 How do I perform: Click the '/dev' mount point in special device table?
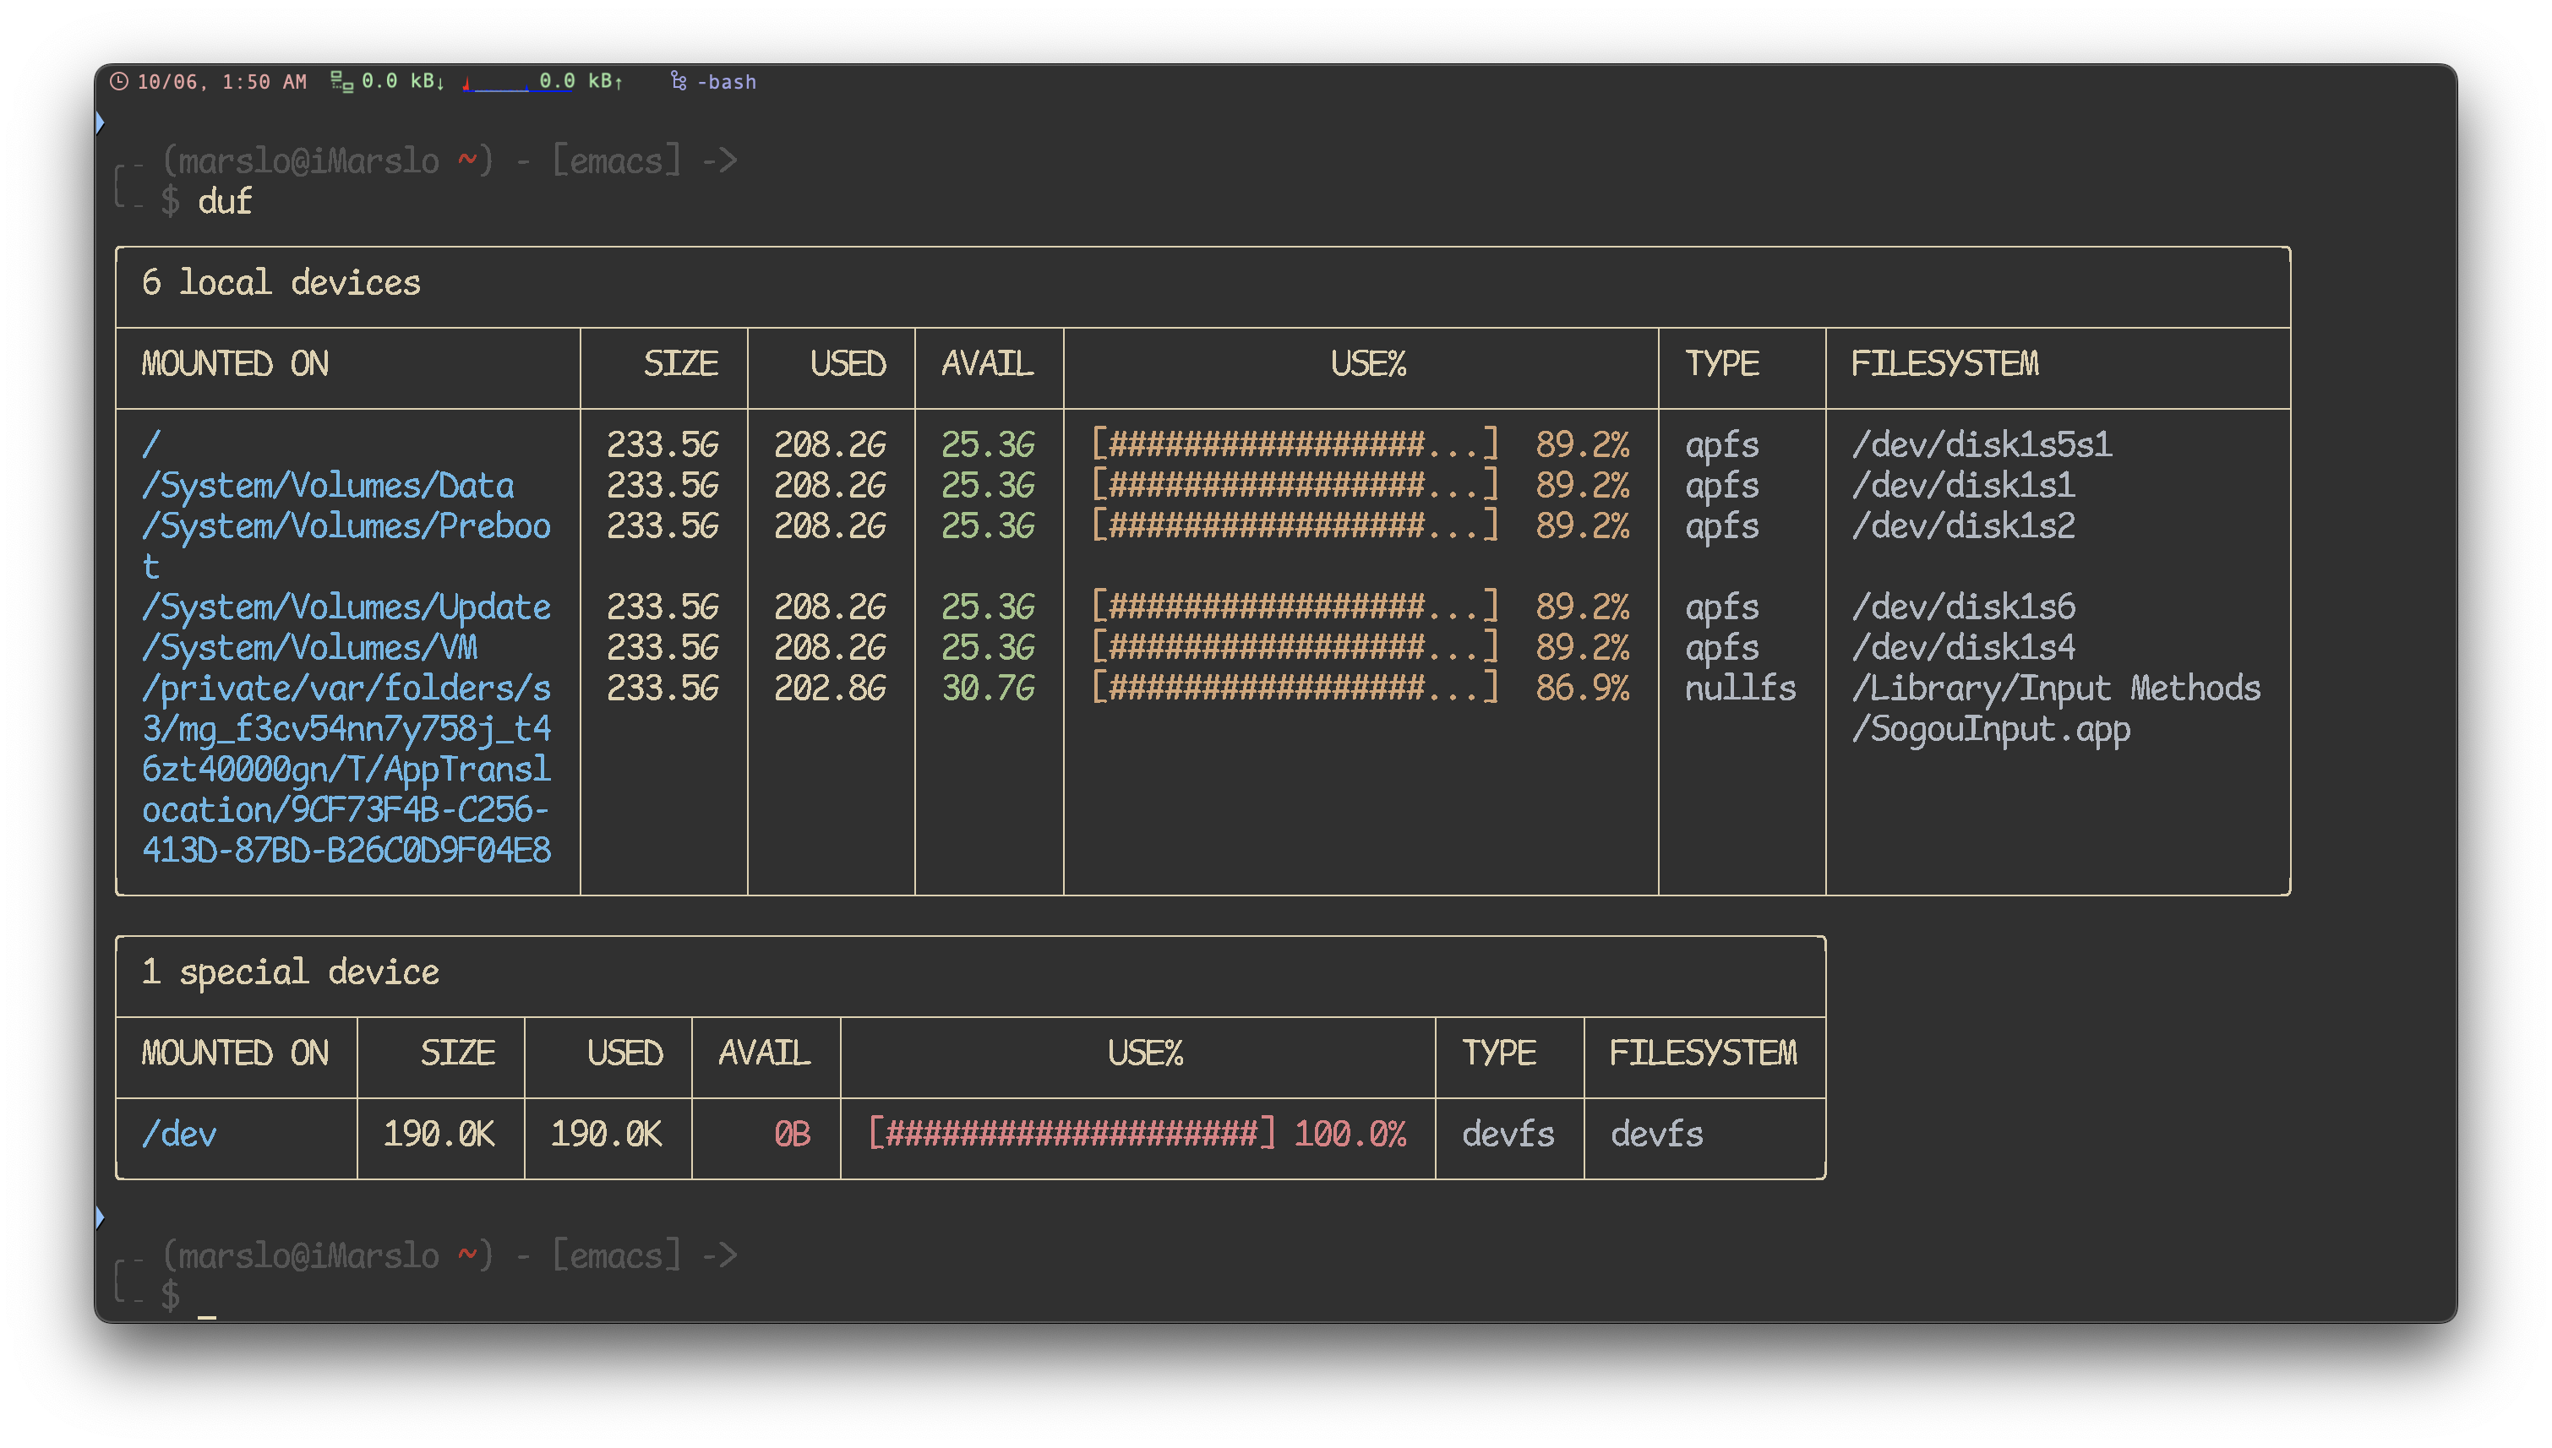pyautogui.click(x=179, y=1134)
